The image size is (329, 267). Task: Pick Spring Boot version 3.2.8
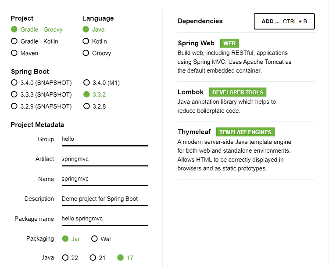point(86,106)
